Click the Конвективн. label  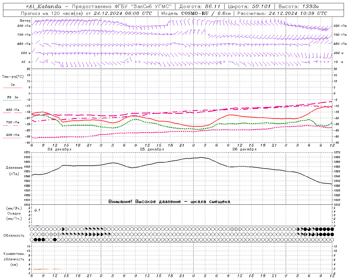click(14, 254)
